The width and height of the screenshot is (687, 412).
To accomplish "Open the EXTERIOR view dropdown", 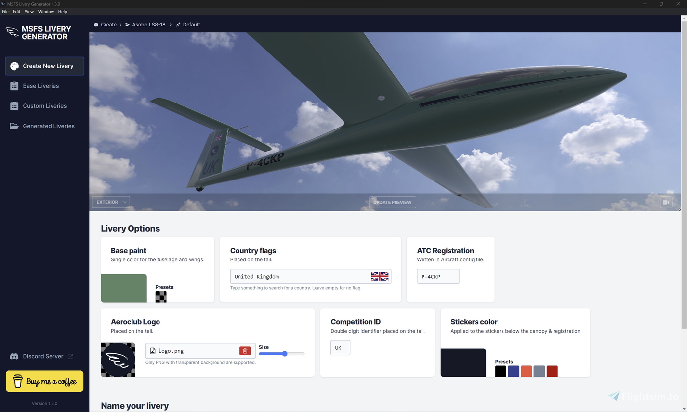I will click(110, 202).
